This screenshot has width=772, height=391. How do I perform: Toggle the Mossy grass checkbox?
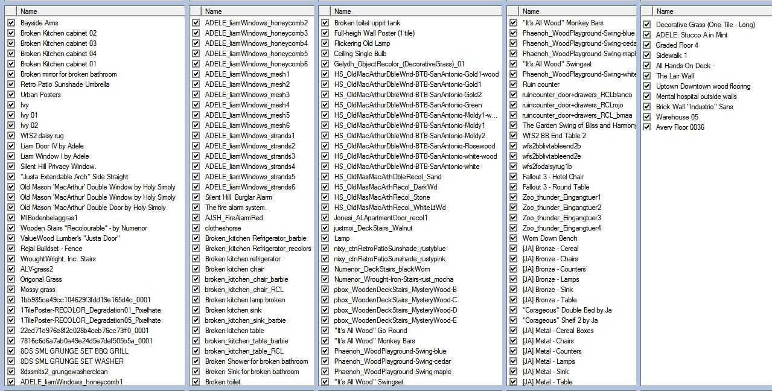(11, 290)
